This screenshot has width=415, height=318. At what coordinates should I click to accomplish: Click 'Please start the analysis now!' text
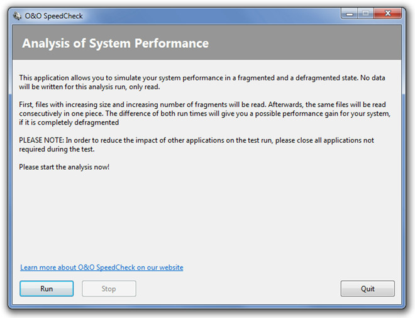pos(64,167)
